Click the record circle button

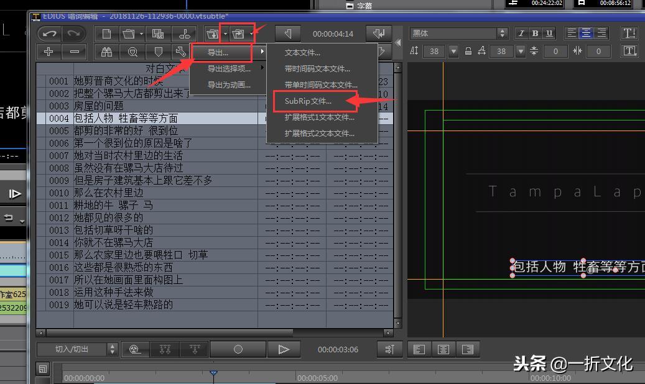(x=238, y=349)
